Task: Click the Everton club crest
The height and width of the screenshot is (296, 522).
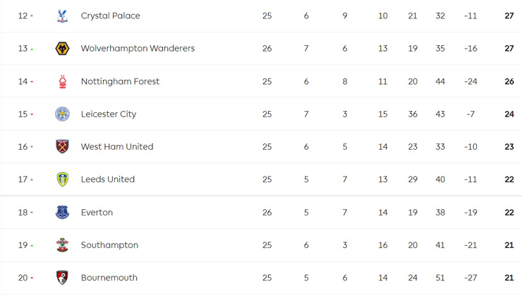Action: click(62, 213)
